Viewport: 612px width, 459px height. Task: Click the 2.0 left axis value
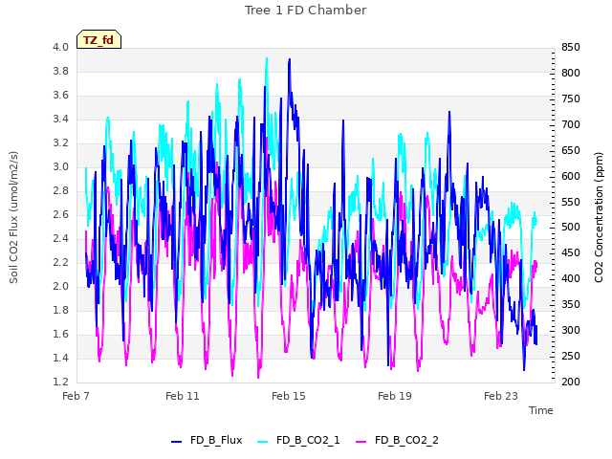click(60, 286)
